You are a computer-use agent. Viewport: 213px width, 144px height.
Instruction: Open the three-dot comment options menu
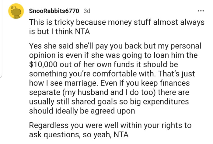click(201, 11)
